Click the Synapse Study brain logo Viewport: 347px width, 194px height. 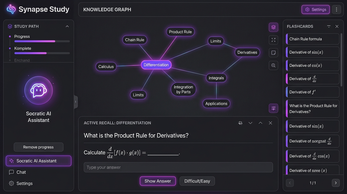(11, 9)
